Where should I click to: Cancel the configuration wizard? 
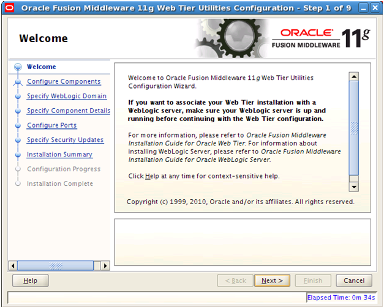(x=354, y=280)
